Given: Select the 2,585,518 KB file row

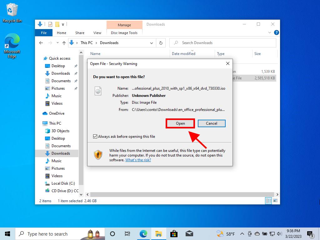Looking at the screenshot, I should click(x=254, y=78).
